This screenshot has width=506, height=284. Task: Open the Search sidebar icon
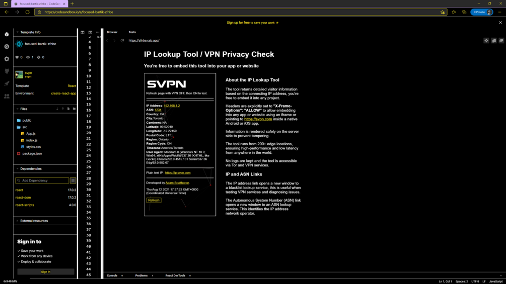pos(7,47)
